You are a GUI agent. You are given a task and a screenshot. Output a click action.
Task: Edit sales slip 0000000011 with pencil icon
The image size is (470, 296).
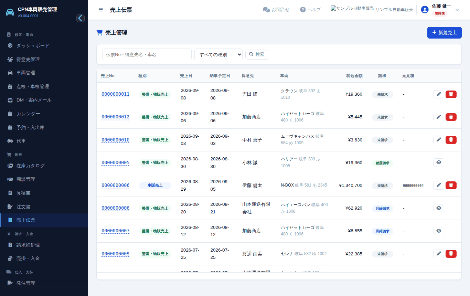[x=439, y=94]
